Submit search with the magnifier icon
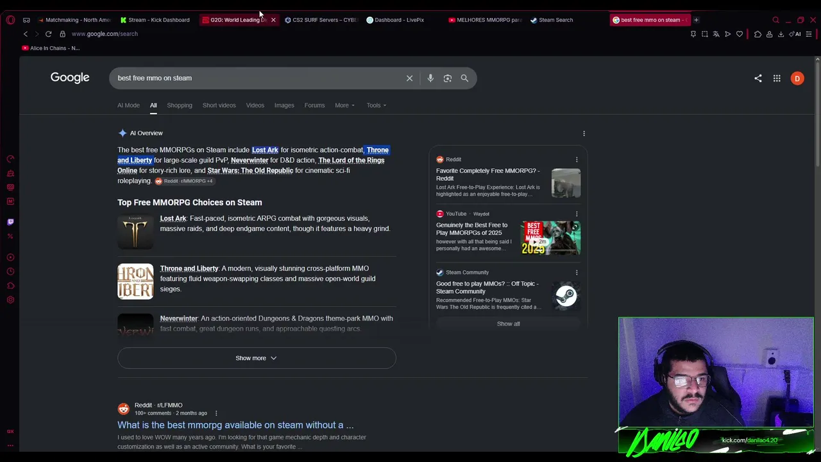 464,78
